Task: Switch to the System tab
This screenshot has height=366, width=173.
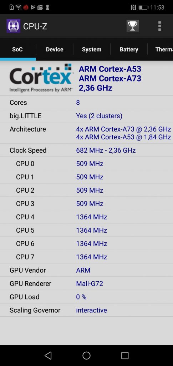Action: pyautogui.click(x=92, y=49)
